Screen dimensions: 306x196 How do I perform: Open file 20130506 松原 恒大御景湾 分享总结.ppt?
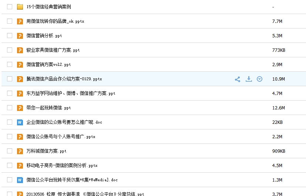(x=85, y=194)
